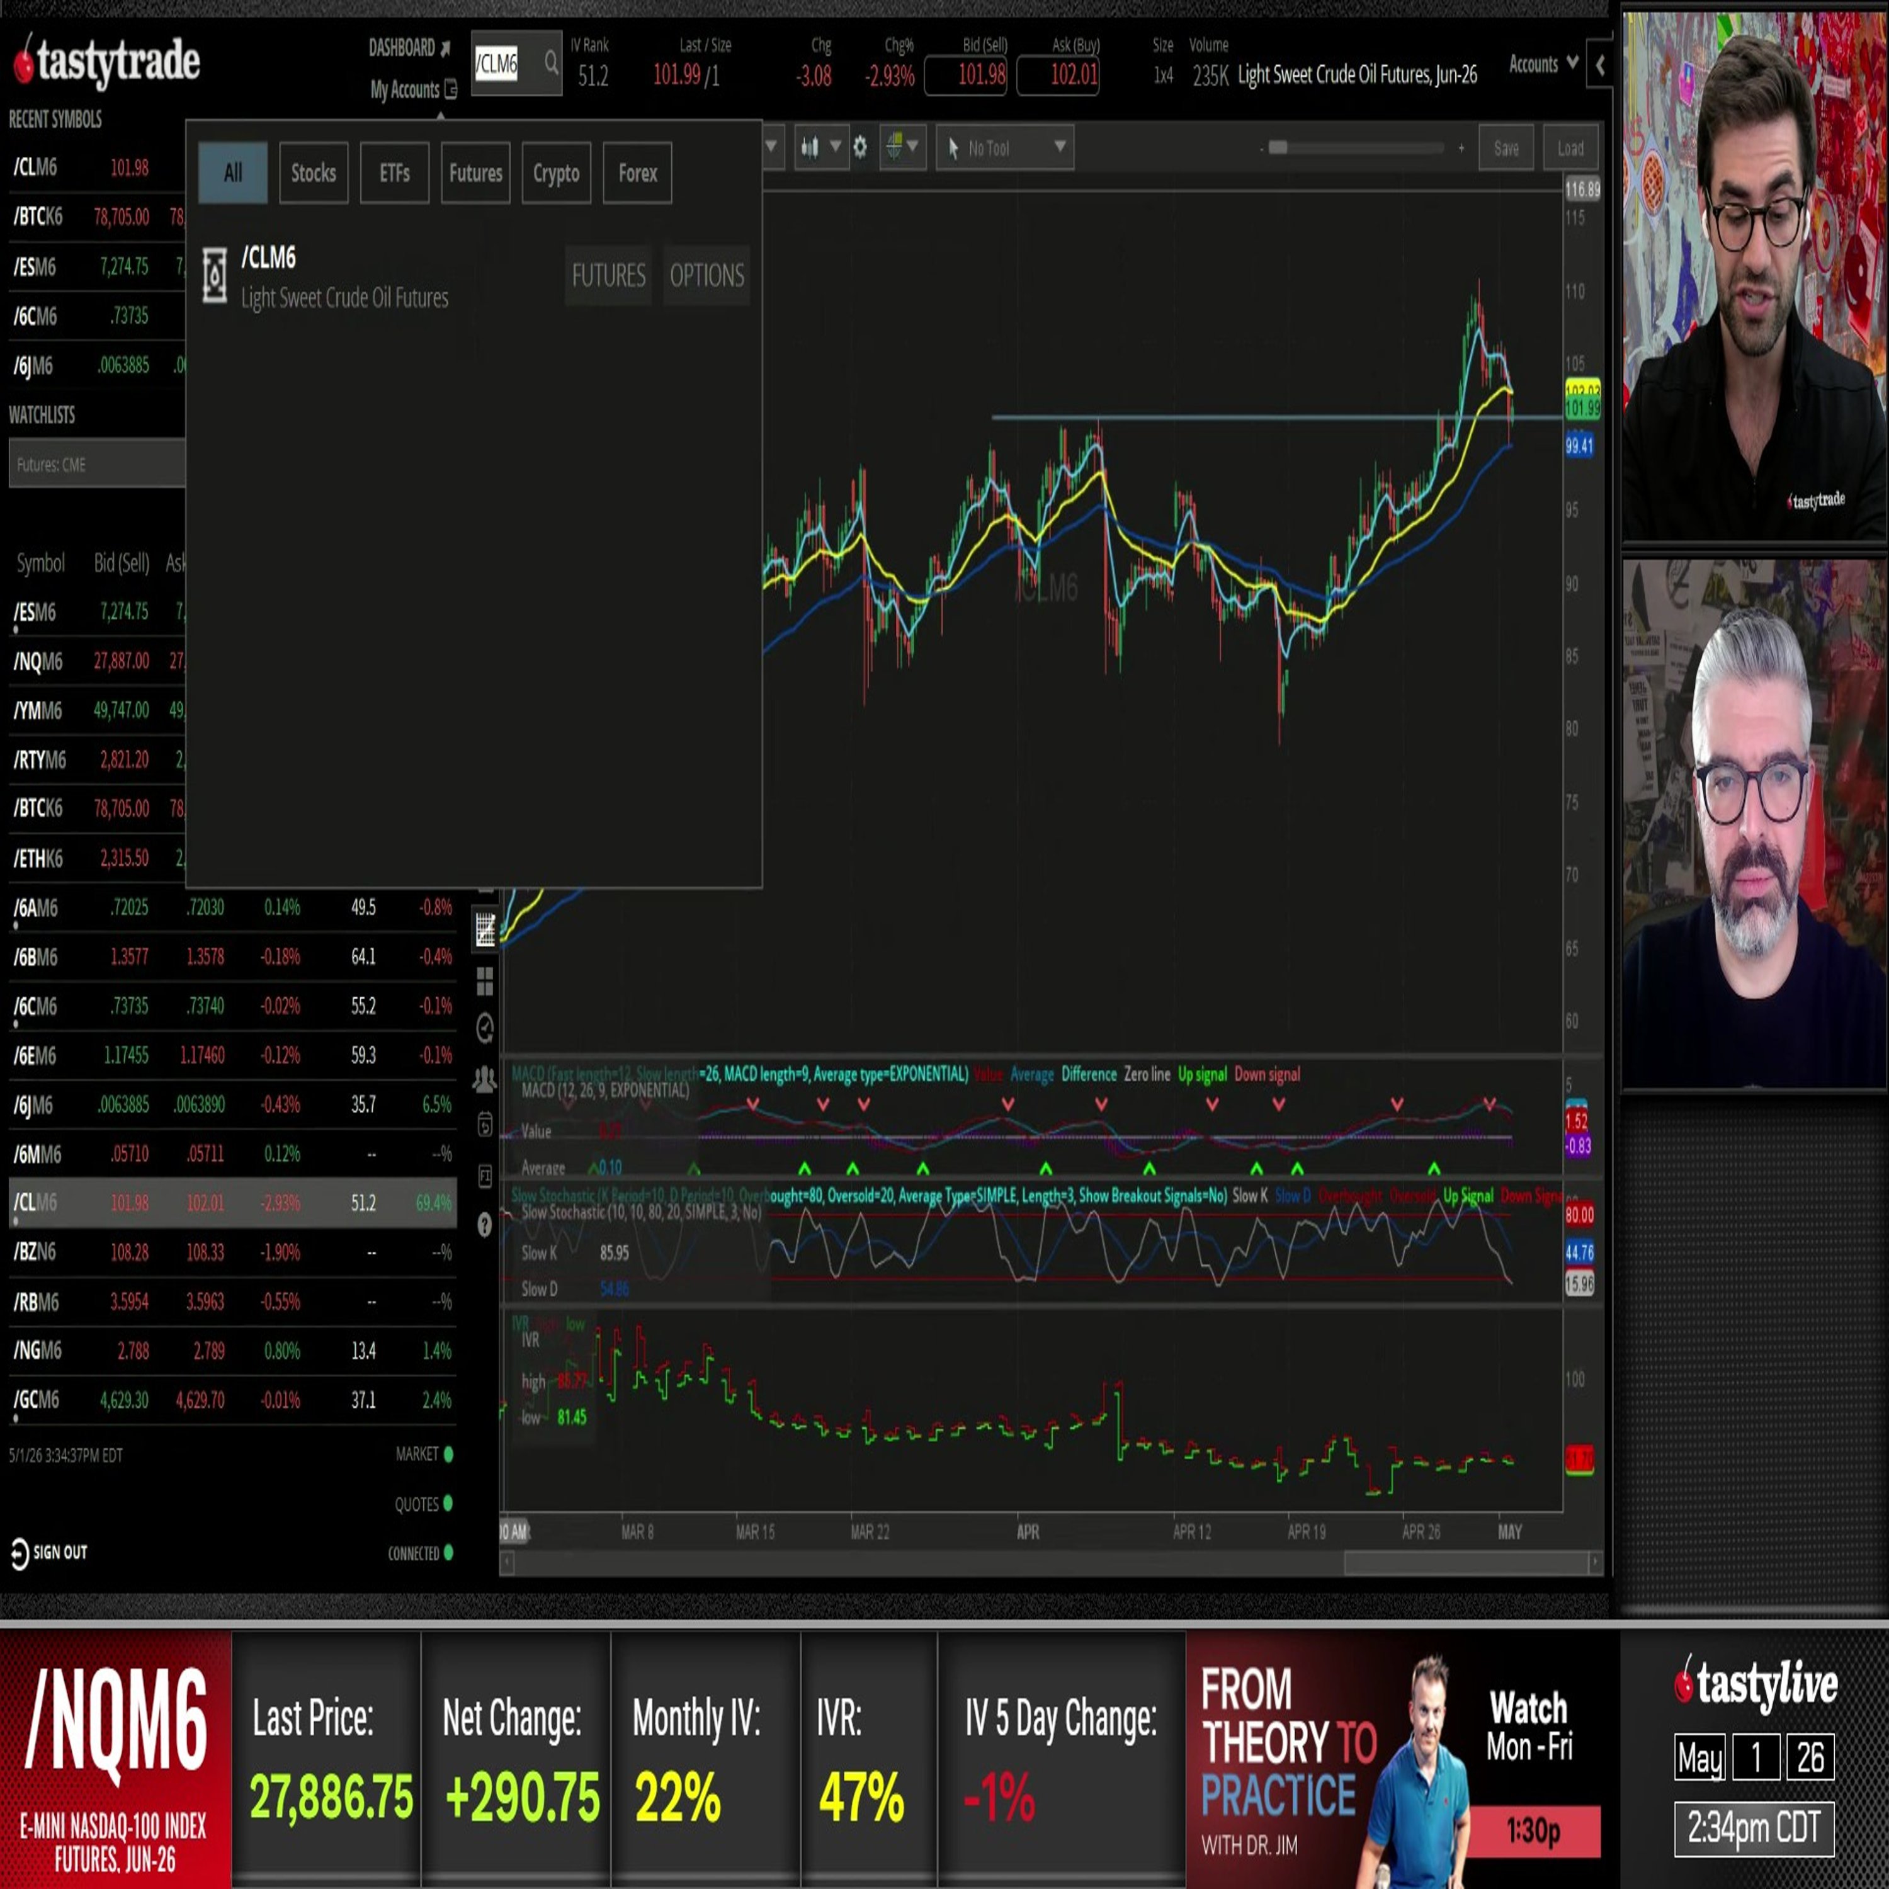This screenshot has width=1889, height=1889.
Task: Click the plus sign beside the zoom slider
Action: pos(1461,149)
